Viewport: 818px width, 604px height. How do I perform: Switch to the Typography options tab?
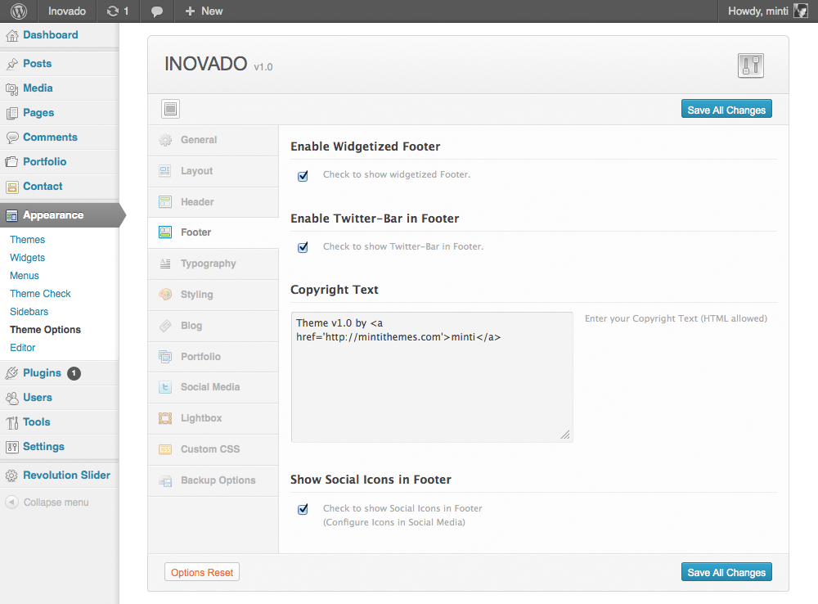[208, 264]
